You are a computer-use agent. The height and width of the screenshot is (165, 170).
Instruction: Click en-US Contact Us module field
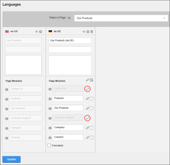pyautogui.click(x=25, y=89)
